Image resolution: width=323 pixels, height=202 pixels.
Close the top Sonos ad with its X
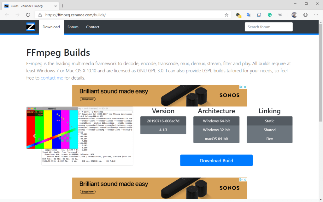[x=245, y=87]
